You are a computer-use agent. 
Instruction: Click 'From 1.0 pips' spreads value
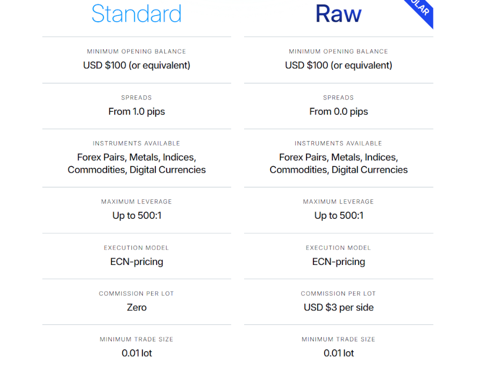coord(136,112)
